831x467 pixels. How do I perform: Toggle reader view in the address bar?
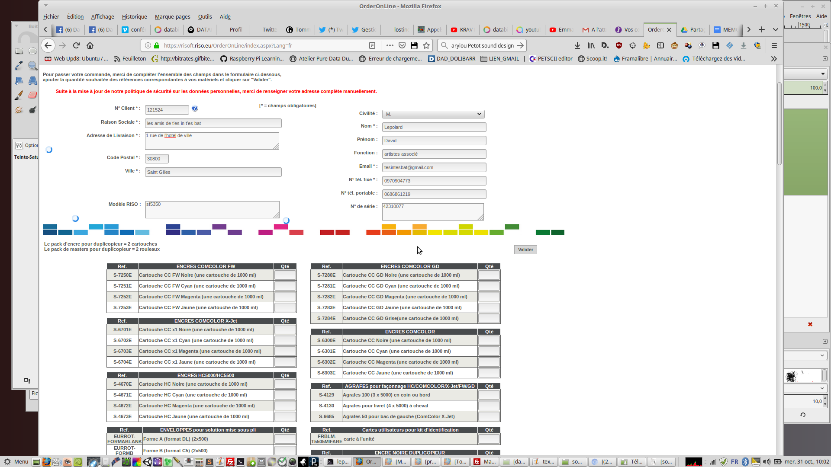(x=372, y=45)
